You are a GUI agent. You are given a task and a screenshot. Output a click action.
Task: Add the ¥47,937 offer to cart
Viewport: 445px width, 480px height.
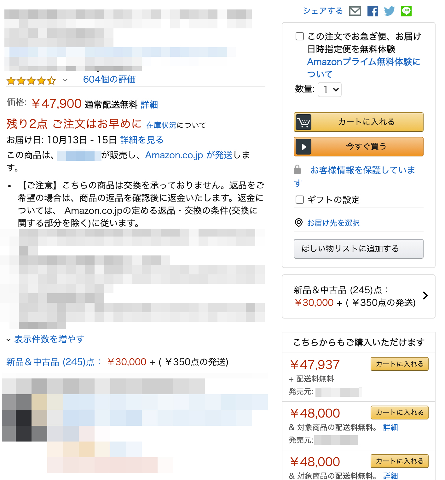pyautogui.click(x=399, y=364)
